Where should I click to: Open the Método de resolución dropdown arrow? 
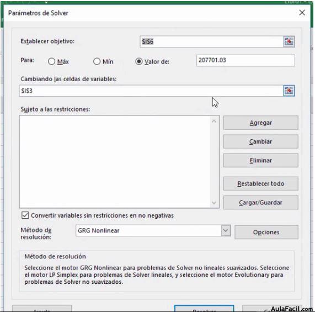pos(226,230)
